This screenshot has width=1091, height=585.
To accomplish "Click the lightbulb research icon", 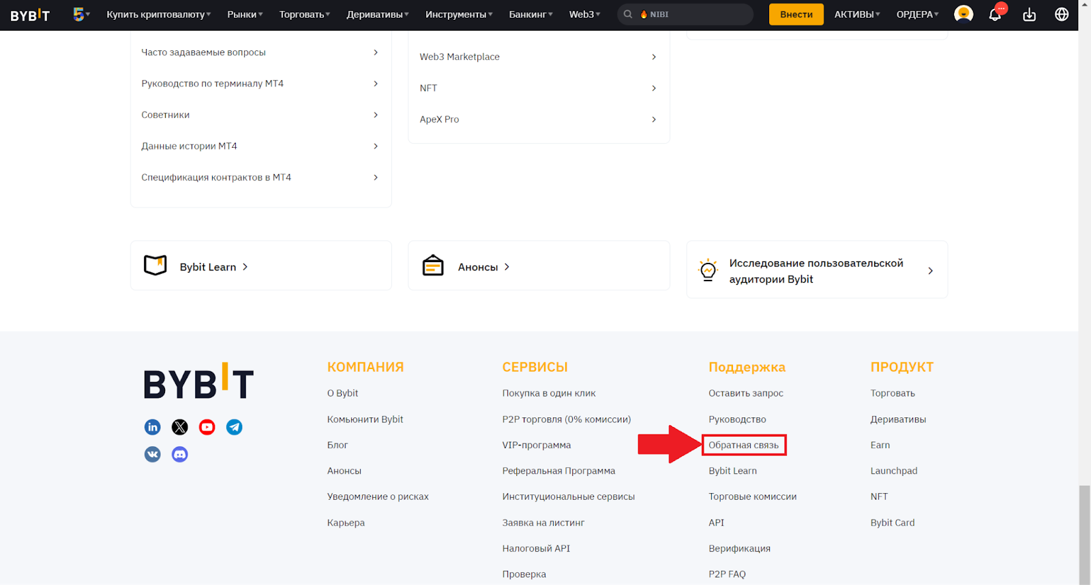I will point(708,270).
